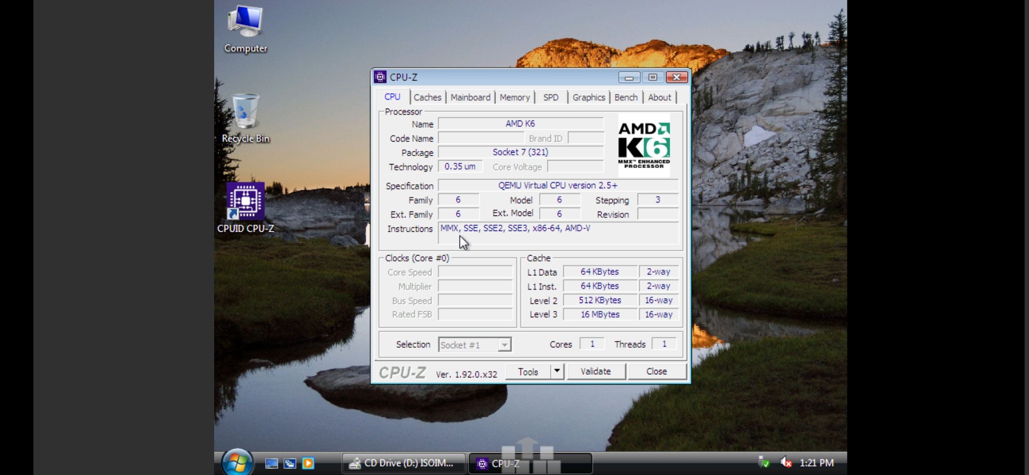
Task: Open the Socket #1 selection dropdown
Action: pyautogui.click(x=474, y=345)
